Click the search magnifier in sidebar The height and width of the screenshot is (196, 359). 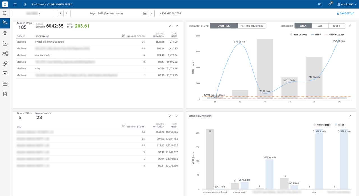(x=5, y=13)
